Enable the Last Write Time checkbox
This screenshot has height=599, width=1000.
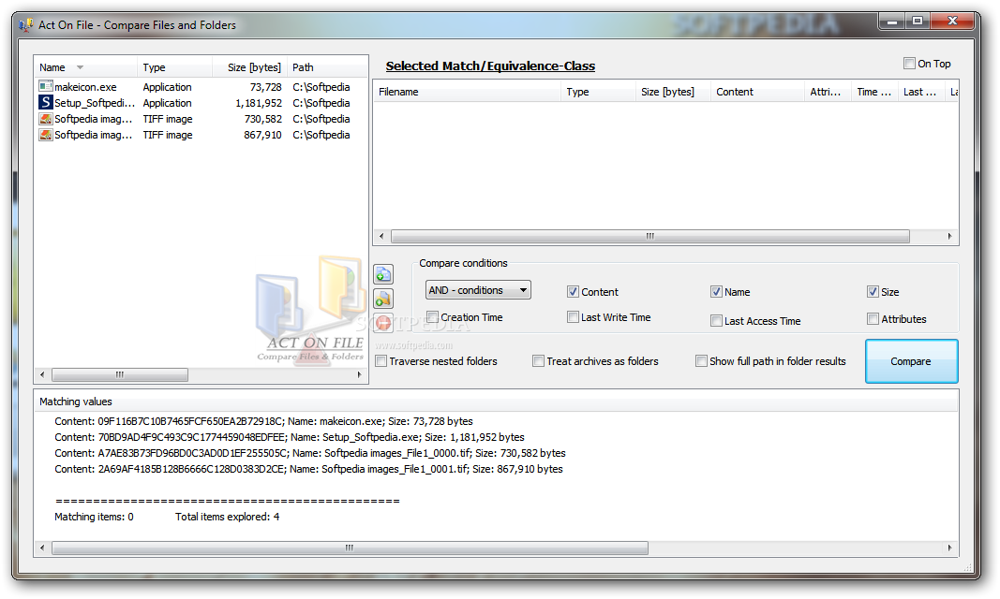(573, 316)
